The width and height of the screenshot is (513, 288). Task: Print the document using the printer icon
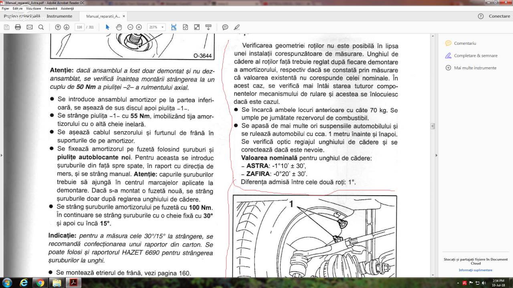pyautogui.click(x=18, y=27)
